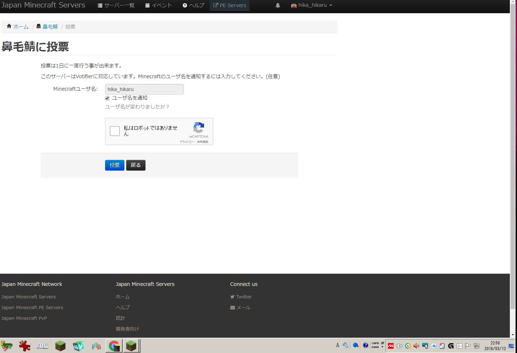Visit the Twitter link in footer
Screen dimensions: 517x353
tap(241, 297)
